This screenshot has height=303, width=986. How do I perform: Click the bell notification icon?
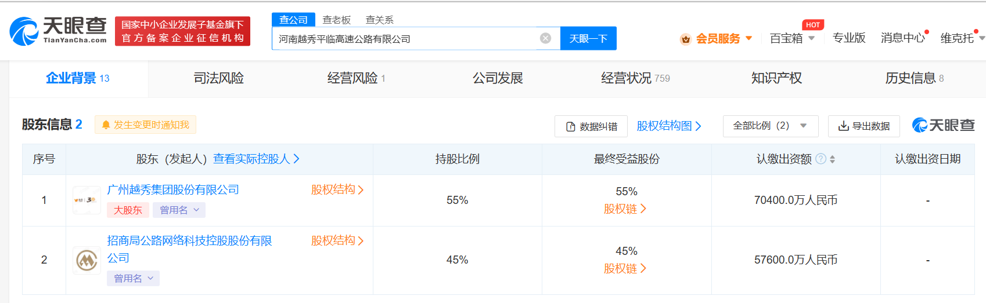click(106, 125)
